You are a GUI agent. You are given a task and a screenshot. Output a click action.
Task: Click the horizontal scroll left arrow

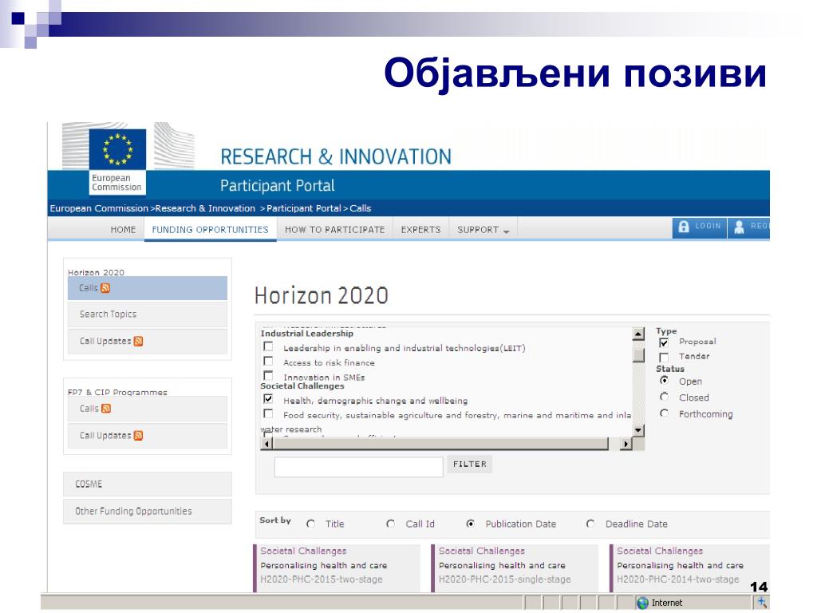[x=266, y=444]
